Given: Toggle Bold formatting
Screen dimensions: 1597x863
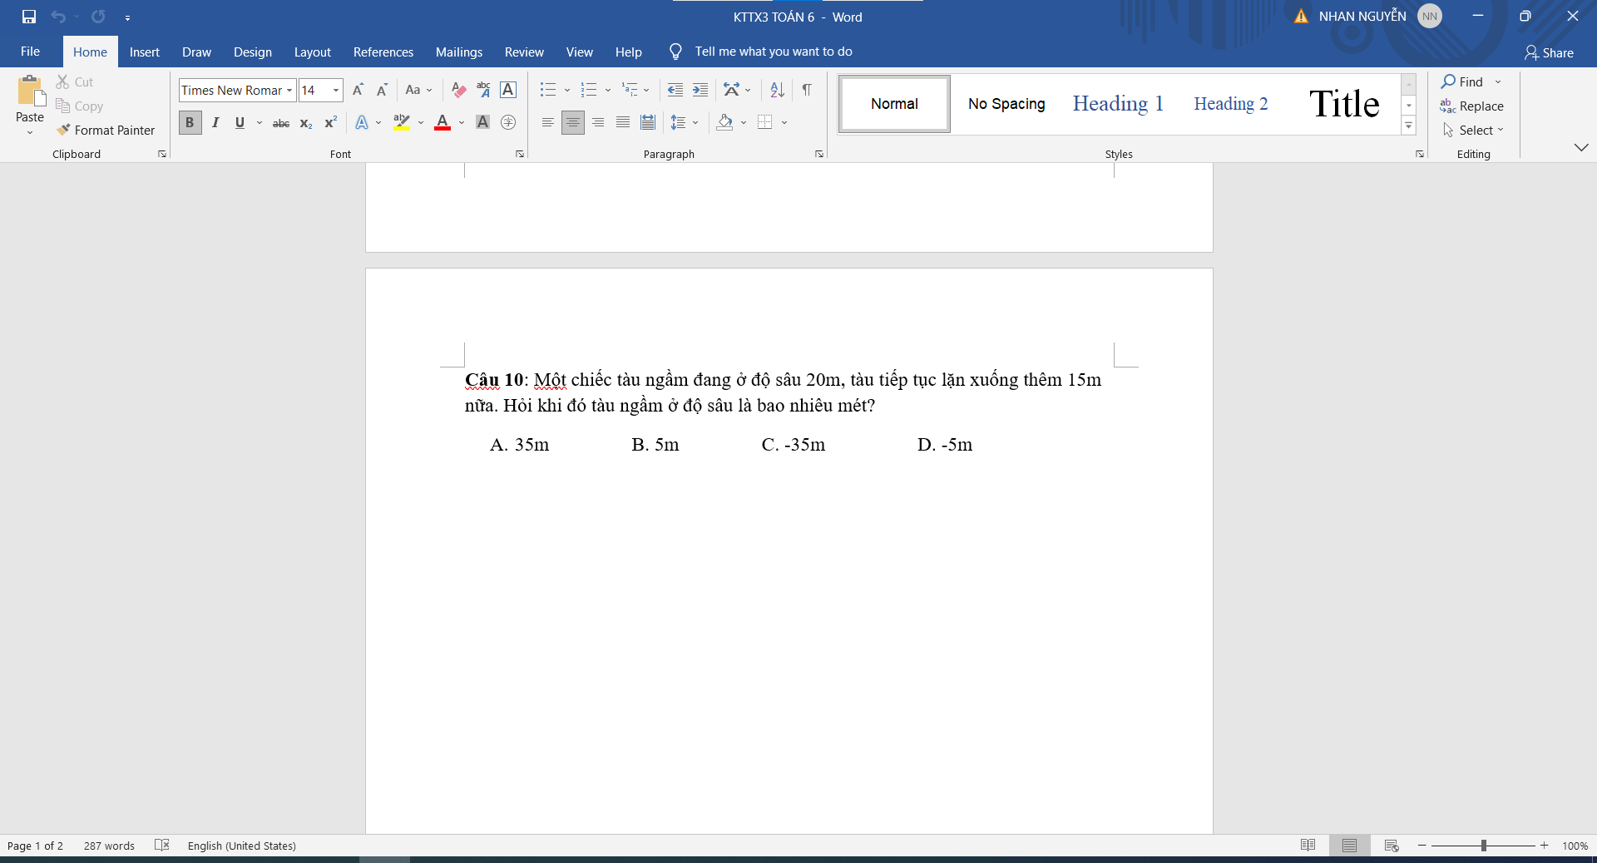Looking at the screenshot, I should [190, 122].
